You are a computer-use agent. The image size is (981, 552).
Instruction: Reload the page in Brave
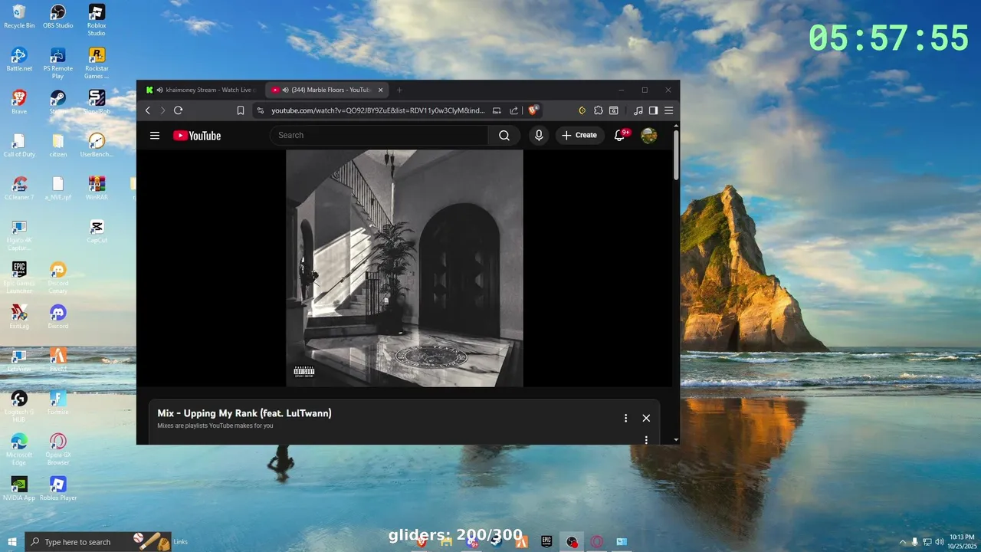point(178,110)
